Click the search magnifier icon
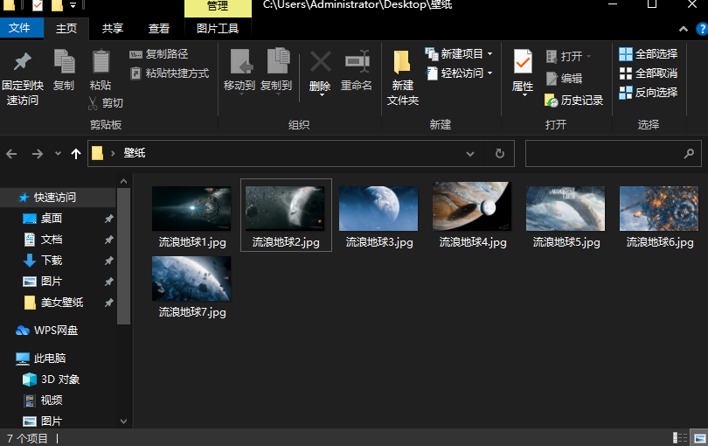The height and width of the screenshot is (446, 708). coord(689,154)
